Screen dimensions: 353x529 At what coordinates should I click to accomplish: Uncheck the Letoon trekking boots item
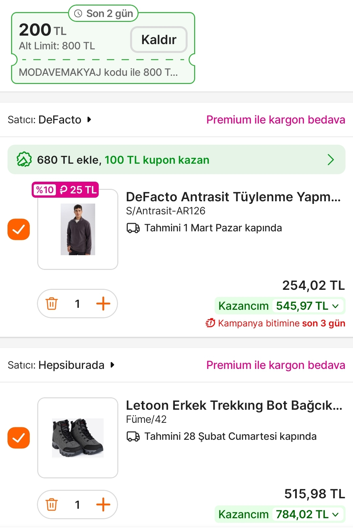pyautogui.click(x=19, y=438)
